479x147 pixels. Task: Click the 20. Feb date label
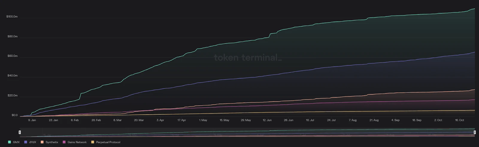(96, 120)
